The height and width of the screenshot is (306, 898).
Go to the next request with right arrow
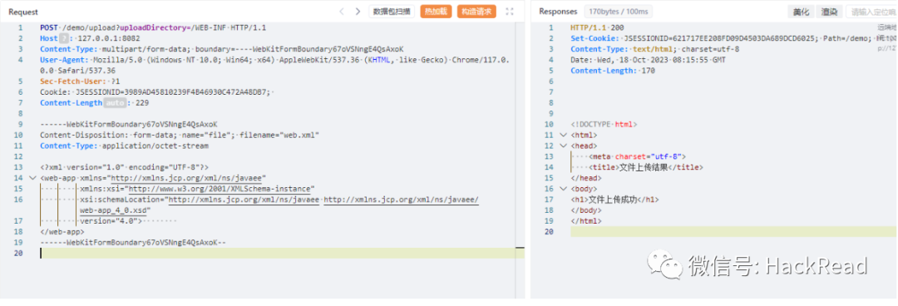(358, 12)
